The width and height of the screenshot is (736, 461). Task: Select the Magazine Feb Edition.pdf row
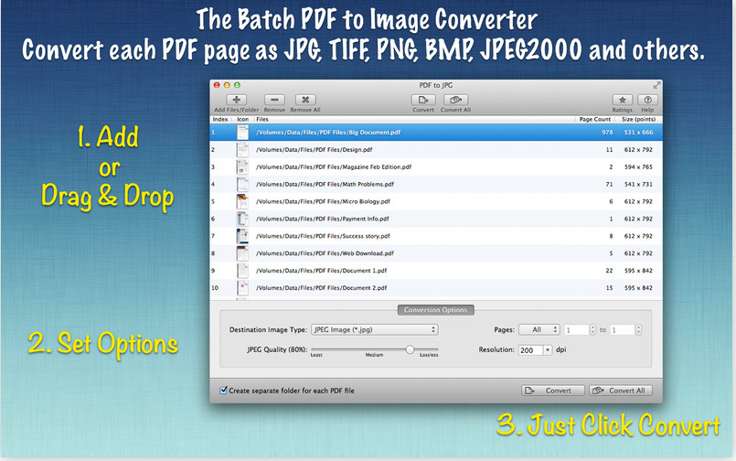pyautogui.click(x=411, y=166)
